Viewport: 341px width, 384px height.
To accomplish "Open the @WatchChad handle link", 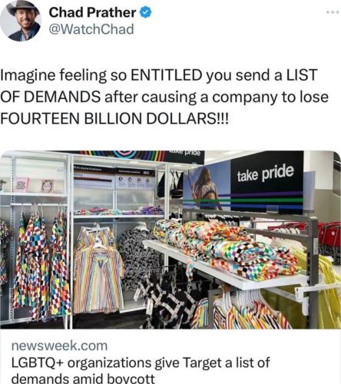I will (91, 29).
